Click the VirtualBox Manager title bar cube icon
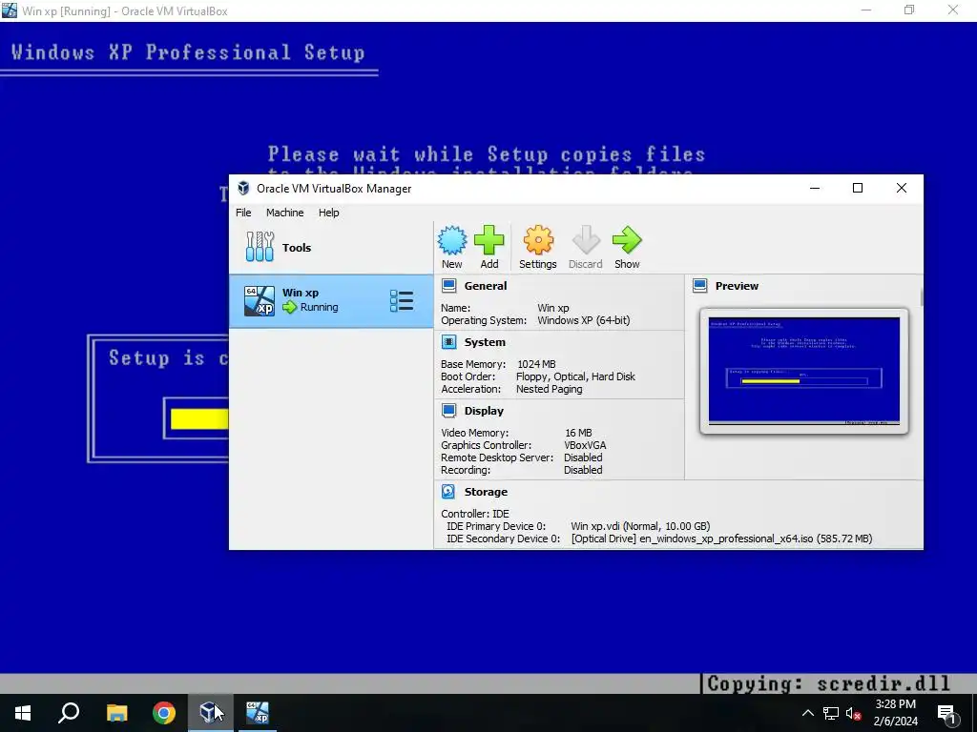Image resolution: width=977 pixels, height=732 pixels. (243, 188)
